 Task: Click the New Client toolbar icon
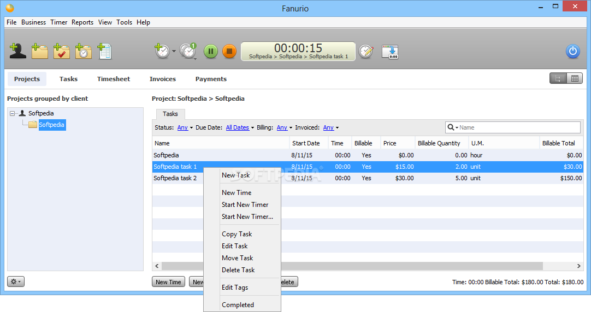click(17, 51)
